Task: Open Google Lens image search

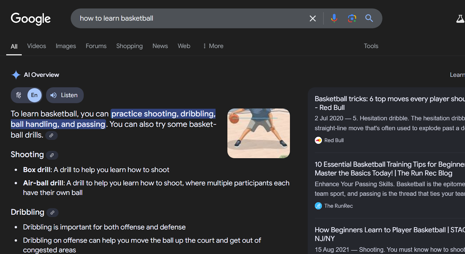Action: click(x=352, y=18)
